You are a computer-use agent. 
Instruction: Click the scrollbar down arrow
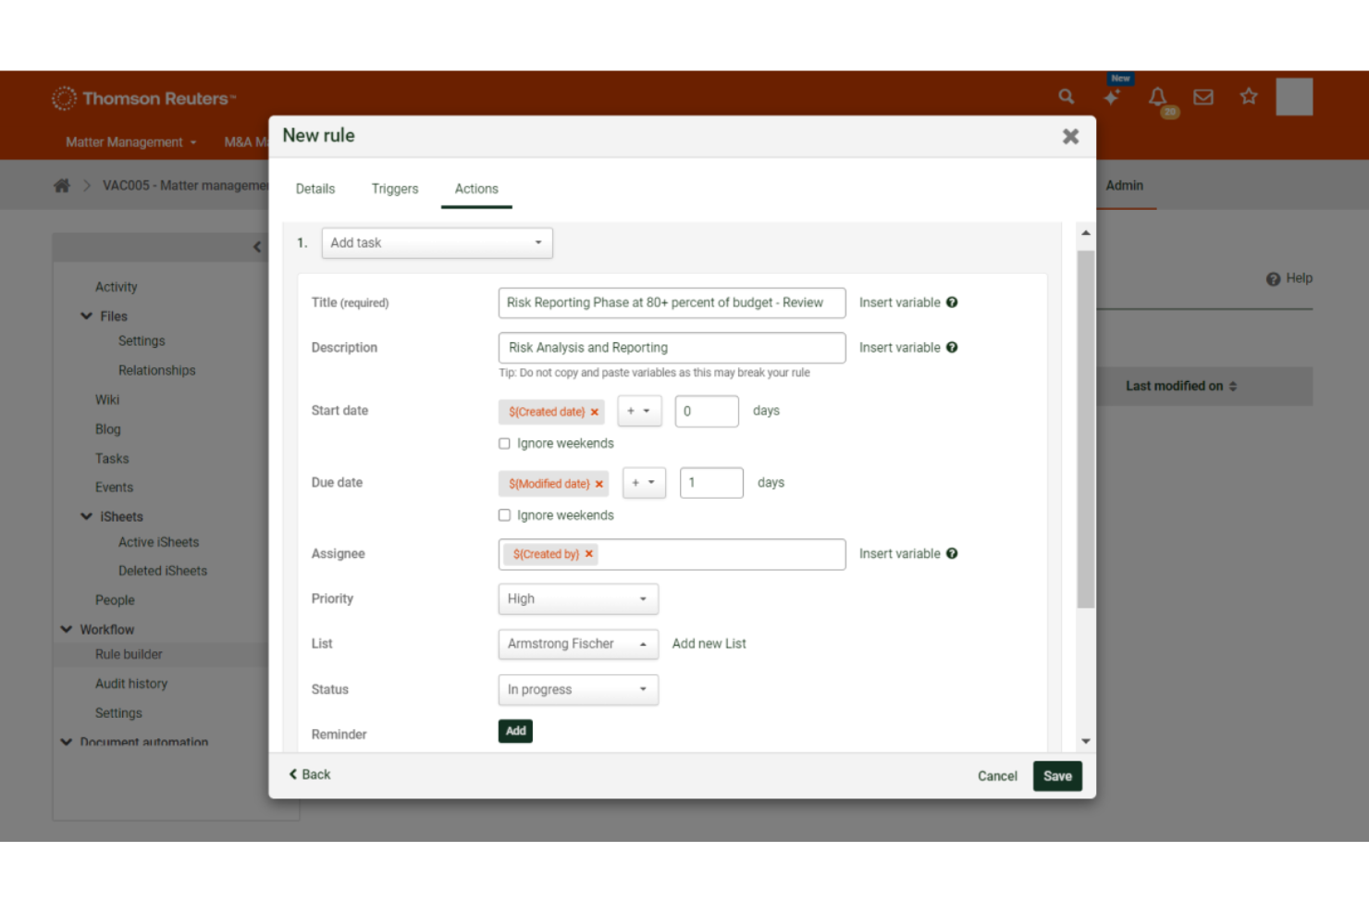1086,742
